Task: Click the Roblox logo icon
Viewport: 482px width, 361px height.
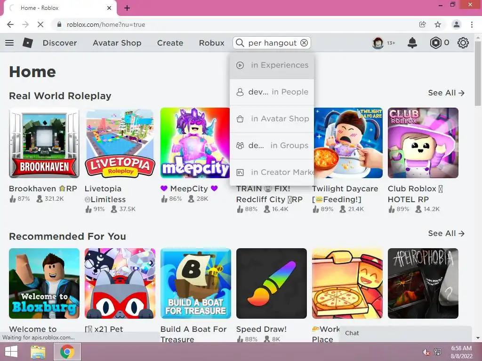Action: 28,43
